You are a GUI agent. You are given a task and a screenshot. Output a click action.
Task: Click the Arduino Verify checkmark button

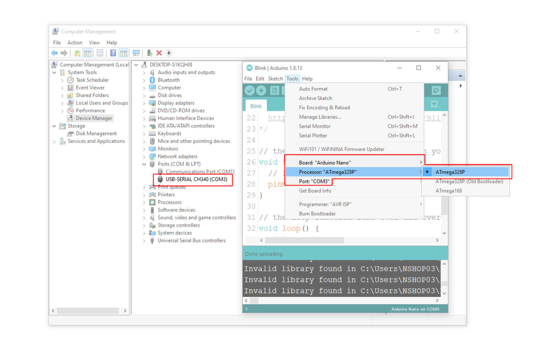point(250,91)
